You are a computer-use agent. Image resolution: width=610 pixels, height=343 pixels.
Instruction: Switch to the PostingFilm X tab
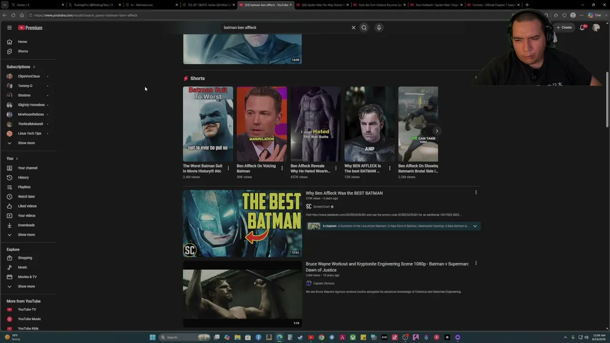click(93, 5)
